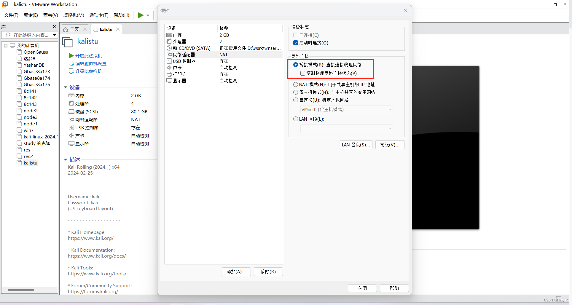
Task: Click the 高级(V)... button
Action: (x=390, y=145)
